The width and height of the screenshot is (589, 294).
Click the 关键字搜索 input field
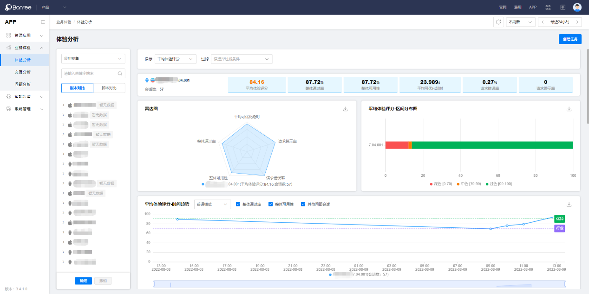click(89, 73)
